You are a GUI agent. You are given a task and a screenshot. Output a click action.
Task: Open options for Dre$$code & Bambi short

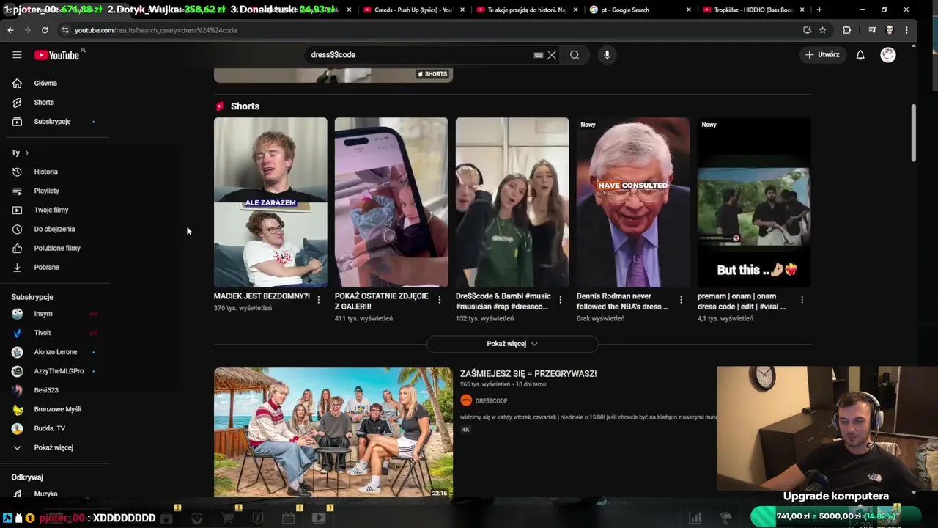pos(560,300)
